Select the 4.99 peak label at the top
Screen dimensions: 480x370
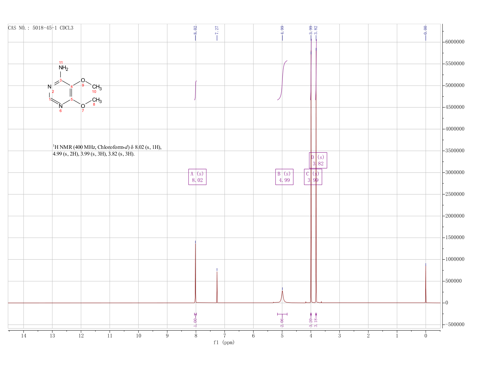coord(282,30)
